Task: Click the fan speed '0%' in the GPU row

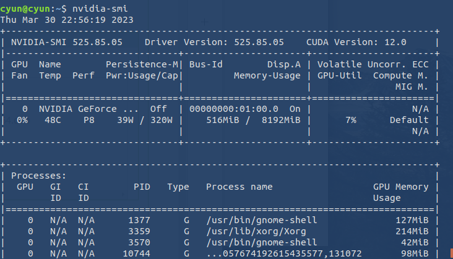Action: pyautogui.click(x=22, y=120)
